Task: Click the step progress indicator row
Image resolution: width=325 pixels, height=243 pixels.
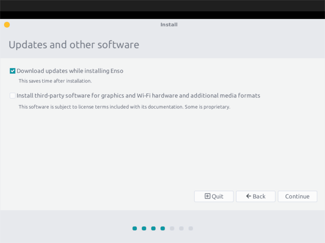Action: pyautogui.click(x=162, y=228)
